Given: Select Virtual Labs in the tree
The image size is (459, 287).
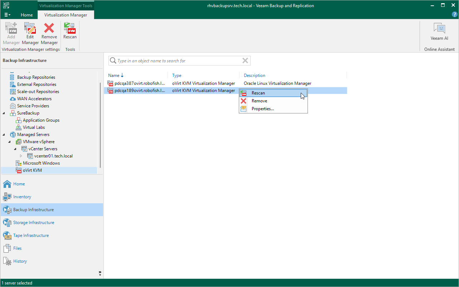Looking at the screenshot, I should tap(34, 127).
